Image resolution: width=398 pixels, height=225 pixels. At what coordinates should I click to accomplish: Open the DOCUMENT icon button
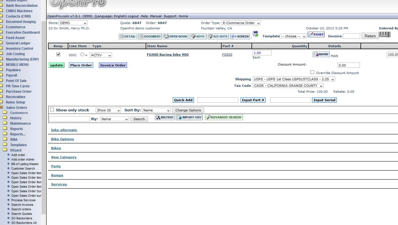(x=150, y=36)
